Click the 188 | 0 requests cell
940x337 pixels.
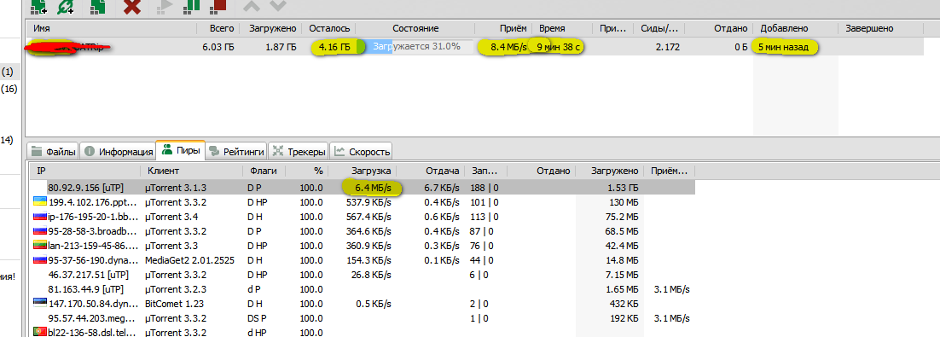[485, 188]
